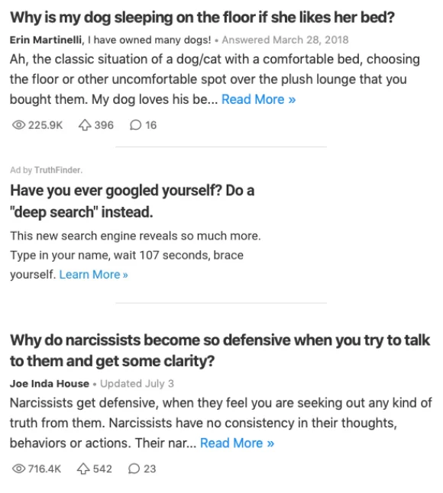Click the Updated July 3 timestamp
Image resolution: width=443 pixels, height=493 pixels.
pos(137,384)
